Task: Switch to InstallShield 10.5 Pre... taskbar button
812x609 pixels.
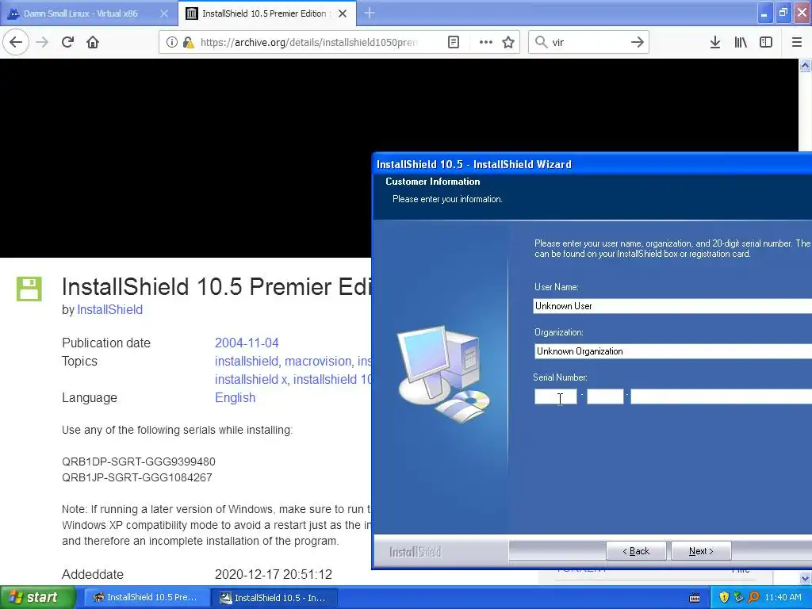Action: click(147, 597)
